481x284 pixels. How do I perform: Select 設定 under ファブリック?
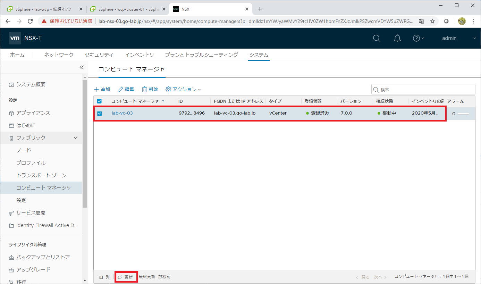pos(21,200)
